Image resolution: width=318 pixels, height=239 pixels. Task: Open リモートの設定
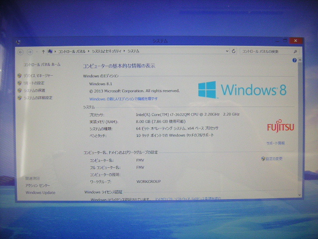pyautogui.click(x=34, y=83)
